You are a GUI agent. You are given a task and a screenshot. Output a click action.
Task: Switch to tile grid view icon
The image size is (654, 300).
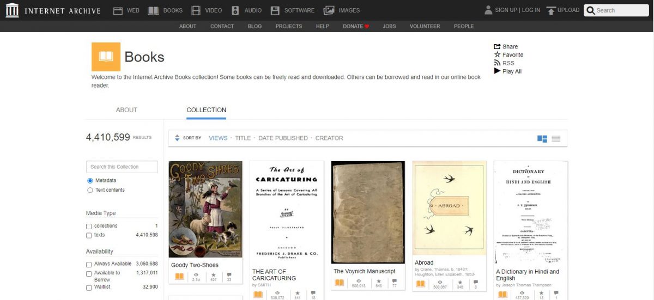542,139
